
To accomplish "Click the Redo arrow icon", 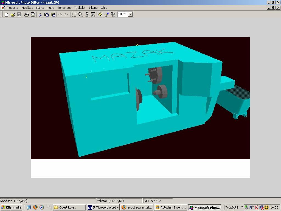I will pyautogui.click(x=66, y=15).
